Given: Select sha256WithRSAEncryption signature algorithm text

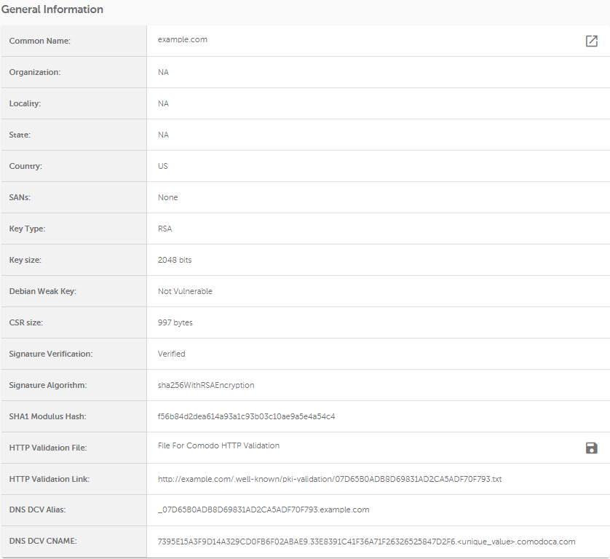Looking at the screenshot, I should coord(206,385).
